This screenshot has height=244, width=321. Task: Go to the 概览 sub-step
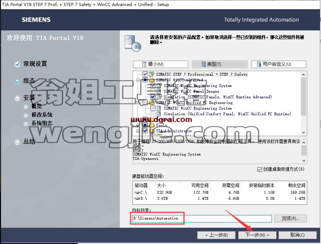coord(36,106)
